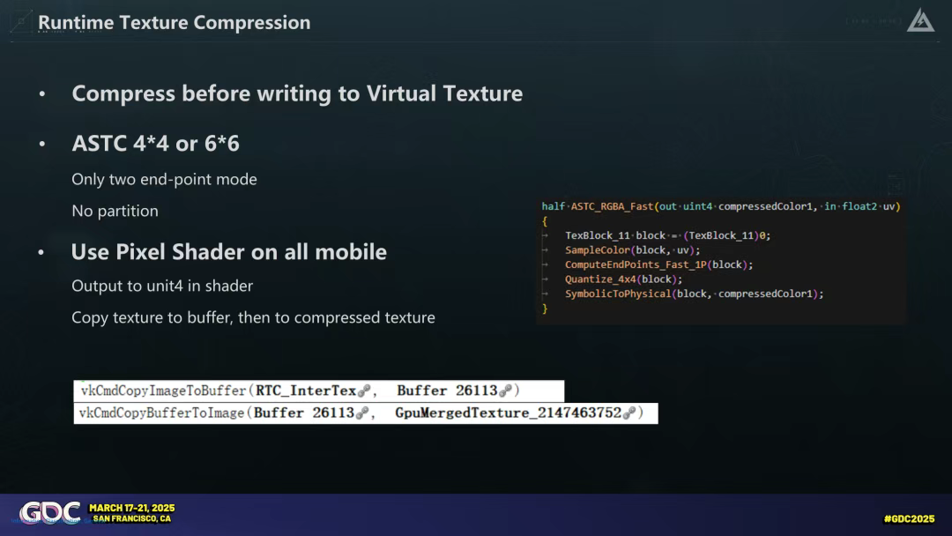Click the Quantize_4x4(block) code line
The image size is (952, 536).
click(x=623, y=279)
